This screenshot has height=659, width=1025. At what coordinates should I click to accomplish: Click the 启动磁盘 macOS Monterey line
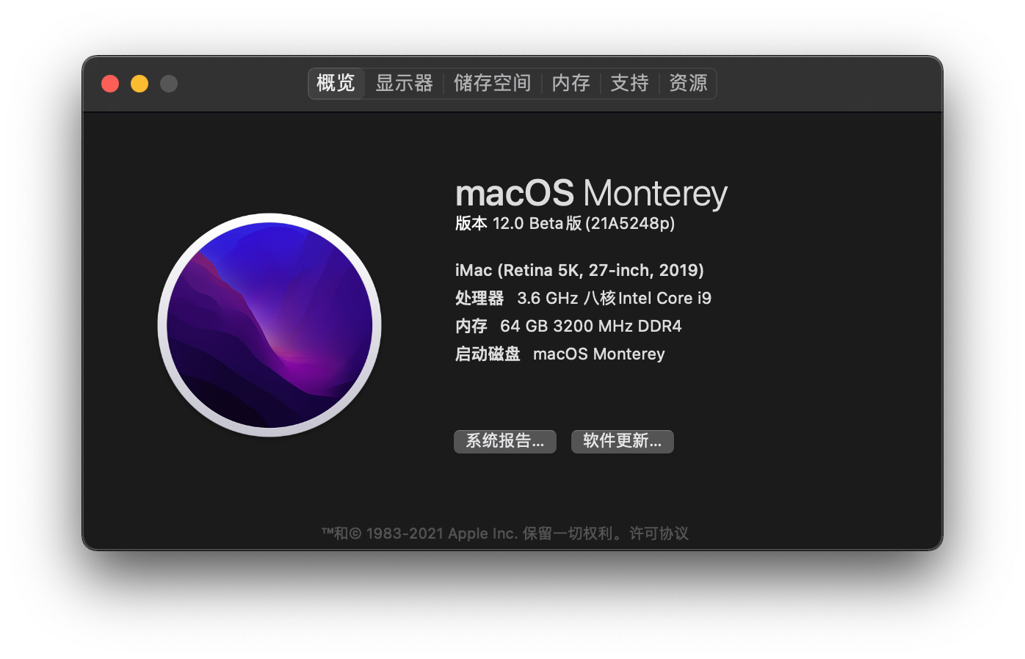click(559, 354)
